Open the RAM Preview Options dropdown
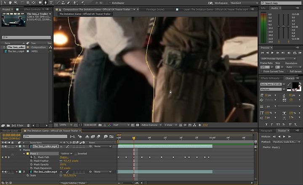This screenshot has width=303, height=185. coord(278,58)
